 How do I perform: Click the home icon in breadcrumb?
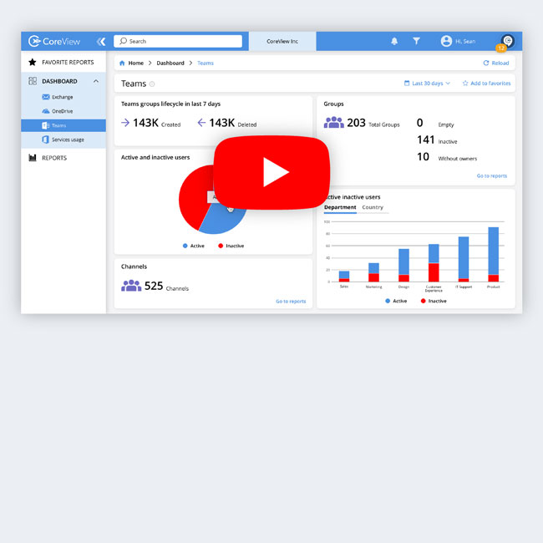122,63
